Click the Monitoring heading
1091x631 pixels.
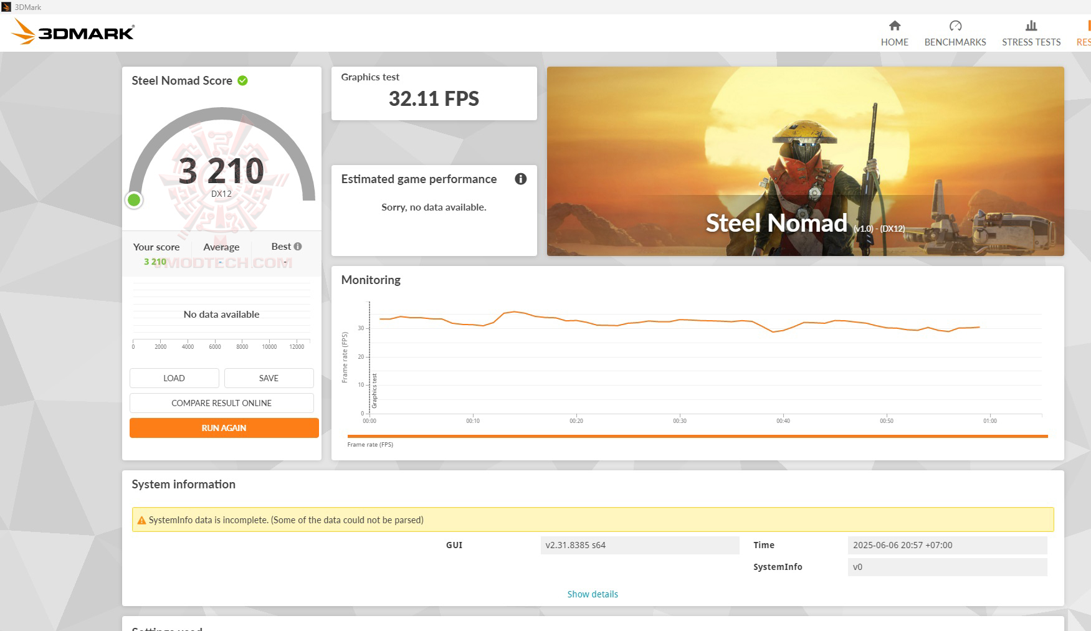click(371, 280)
